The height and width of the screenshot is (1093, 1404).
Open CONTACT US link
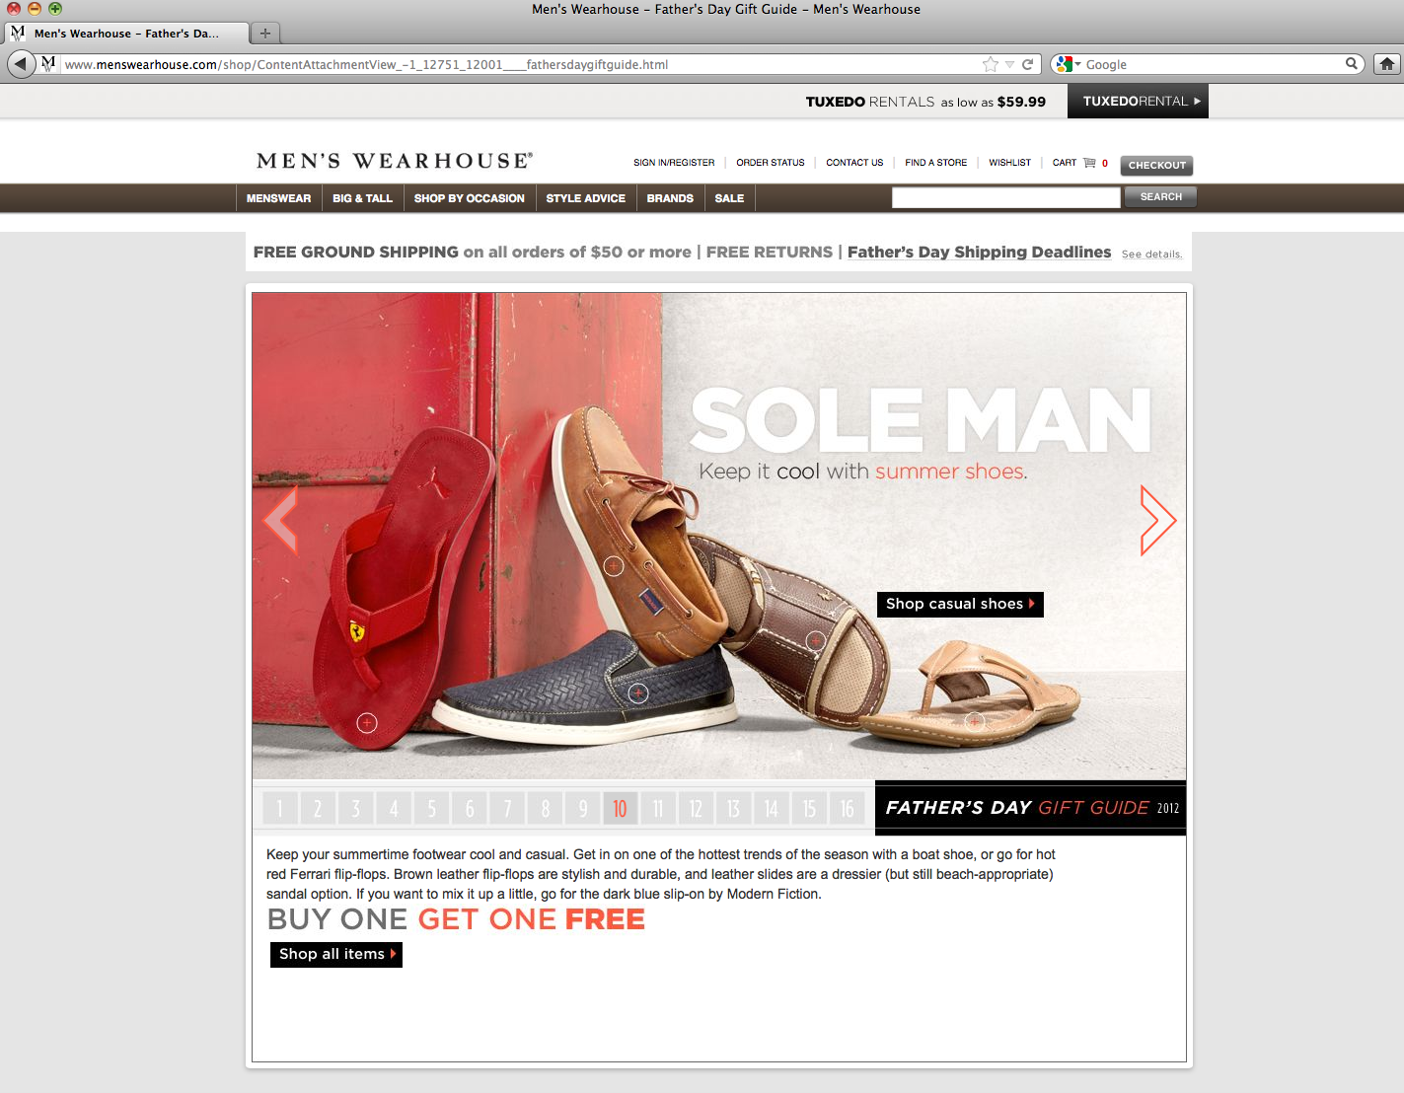[854, 163]
